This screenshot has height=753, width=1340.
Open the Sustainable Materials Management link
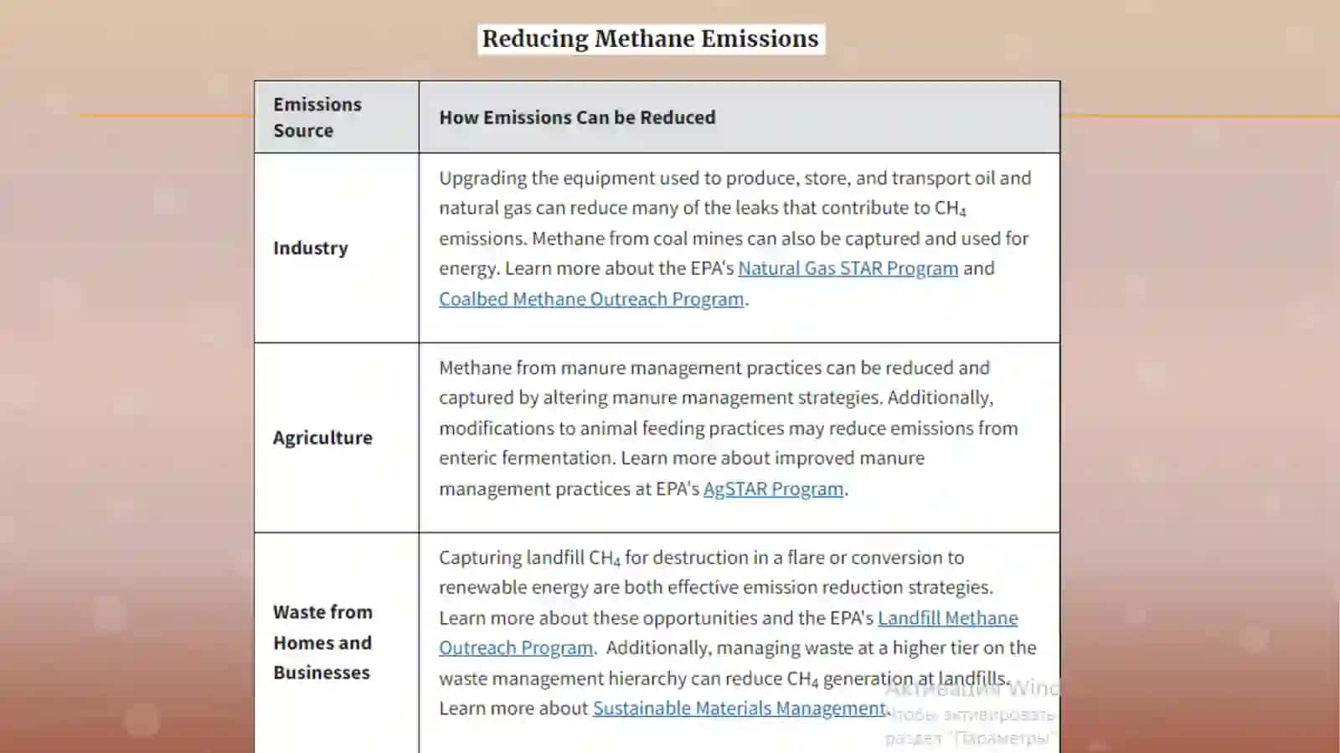point(740,709)
